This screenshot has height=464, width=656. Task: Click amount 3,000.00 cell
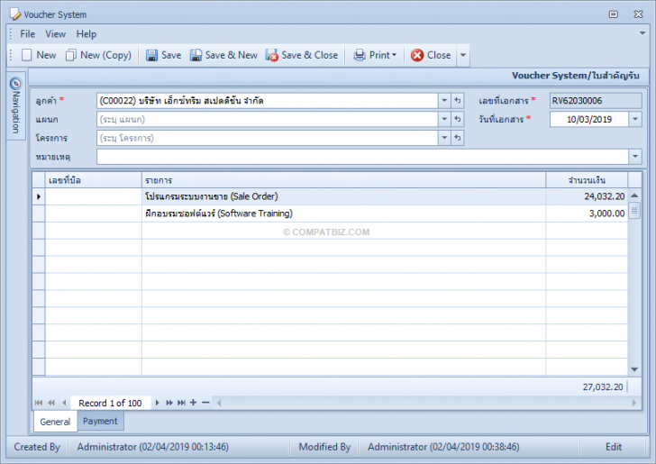point(587,214)
